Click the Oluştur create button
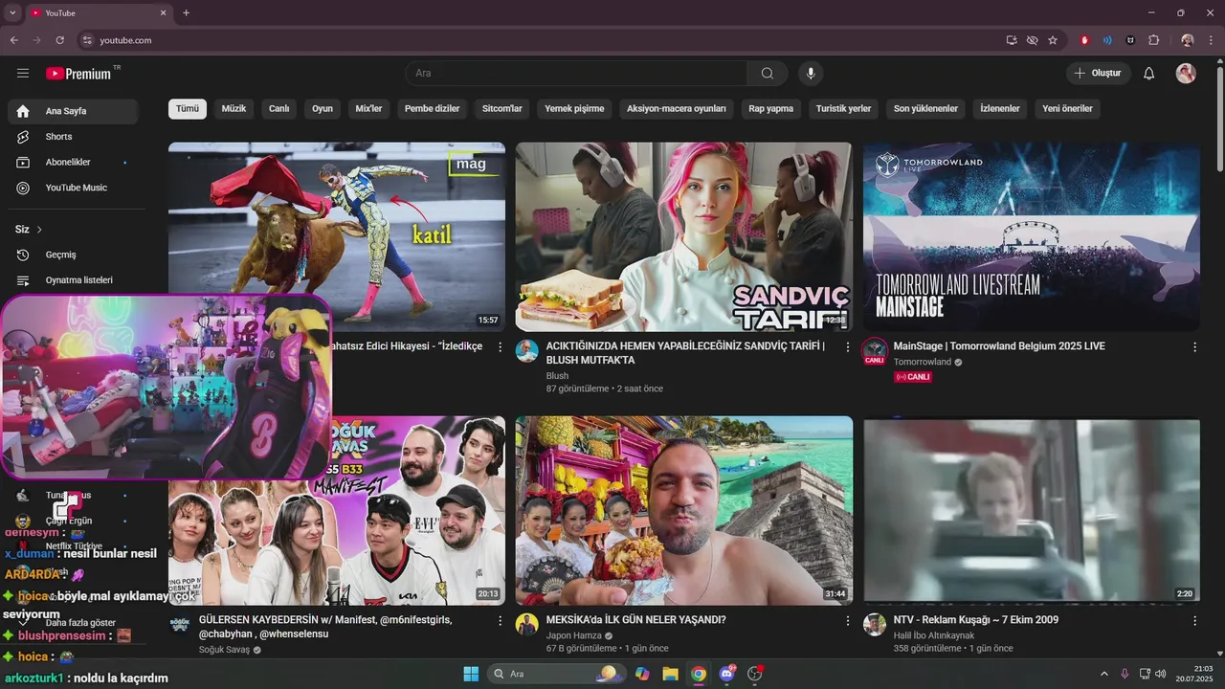Viewport: 1225px width, 689px height. click(1099, 74)
